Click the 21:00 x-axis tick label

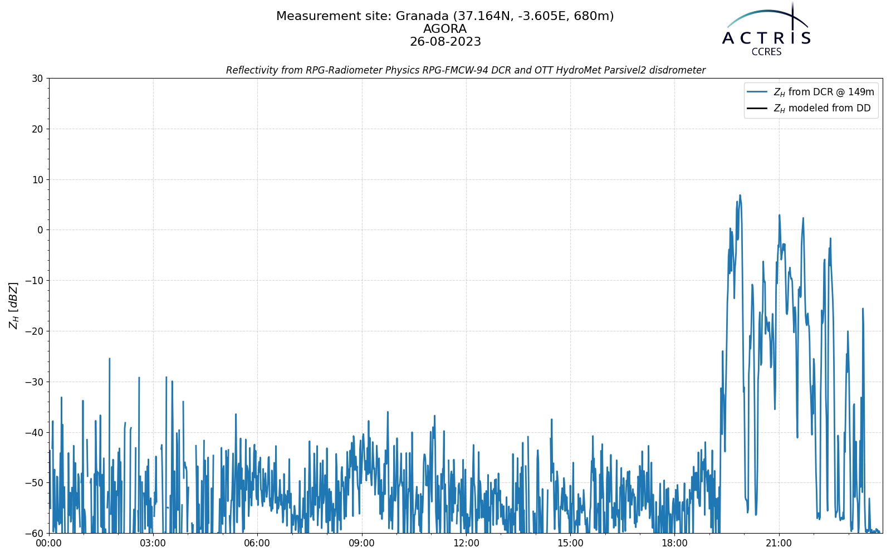[x=779, y=543]
